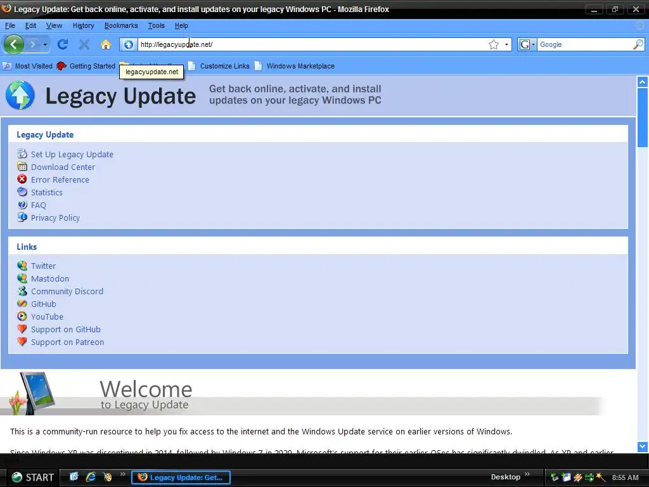Click the site identity icon in the address bar
The height and width of the screenshot is (487, 649).
[x=128, y=44]
